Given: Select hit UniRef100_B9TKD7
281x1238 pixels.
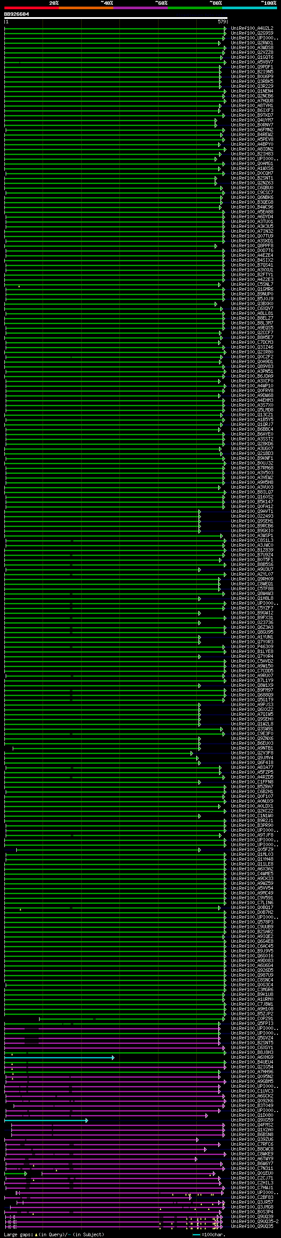Looking at the screenshot, I should (x=252, y=115).
